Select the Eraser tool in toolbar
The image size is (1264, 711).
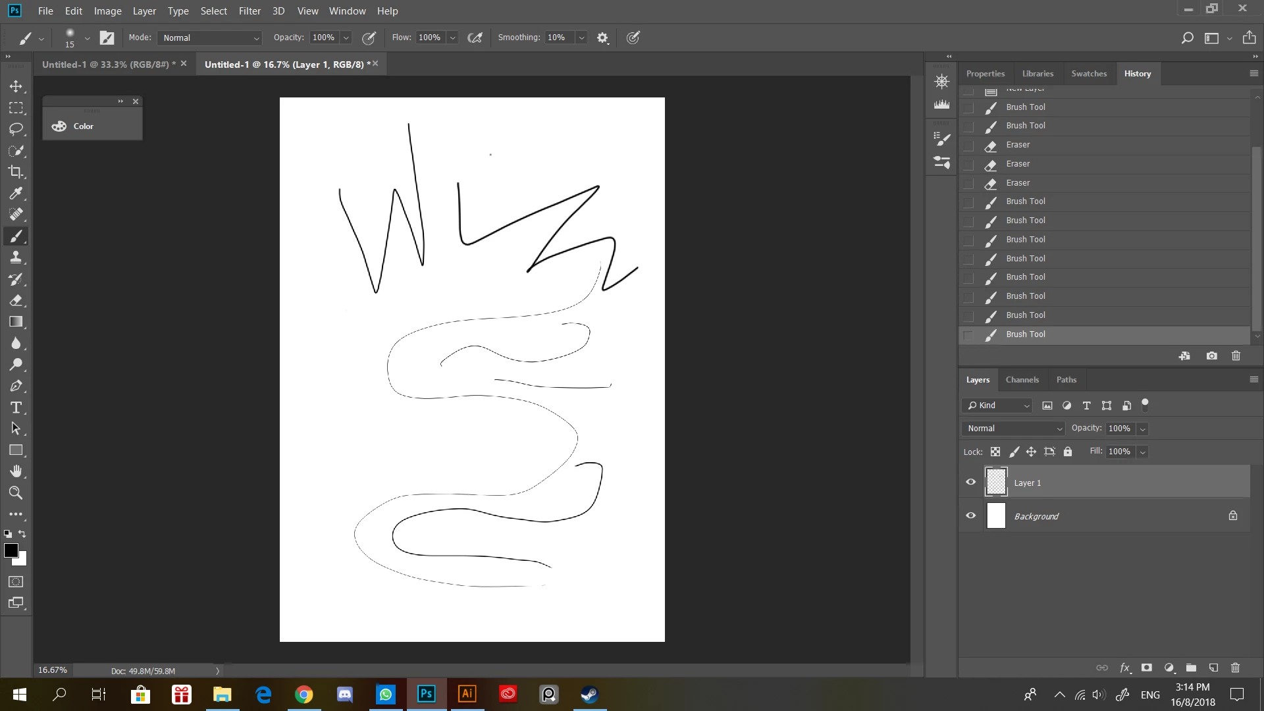[16, 300]
